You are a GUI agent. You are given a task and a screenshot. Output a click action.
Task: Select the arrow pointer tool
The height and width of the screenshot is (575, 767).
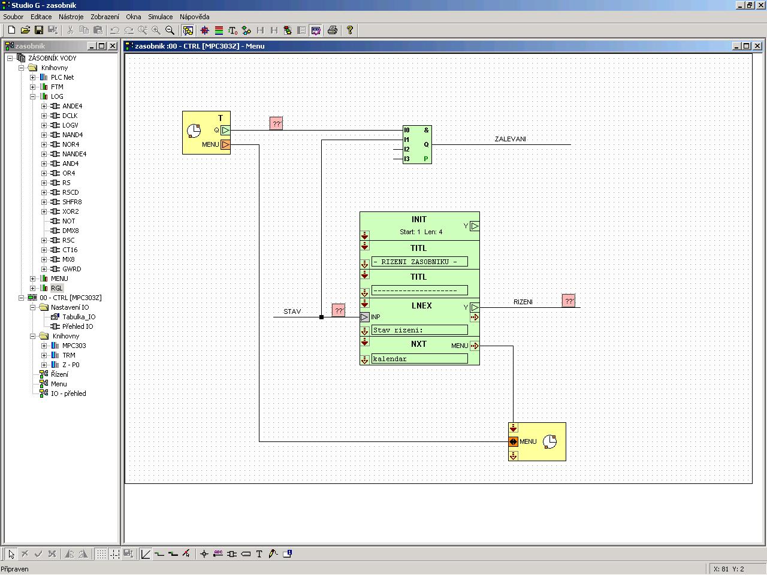coord(11,554)
